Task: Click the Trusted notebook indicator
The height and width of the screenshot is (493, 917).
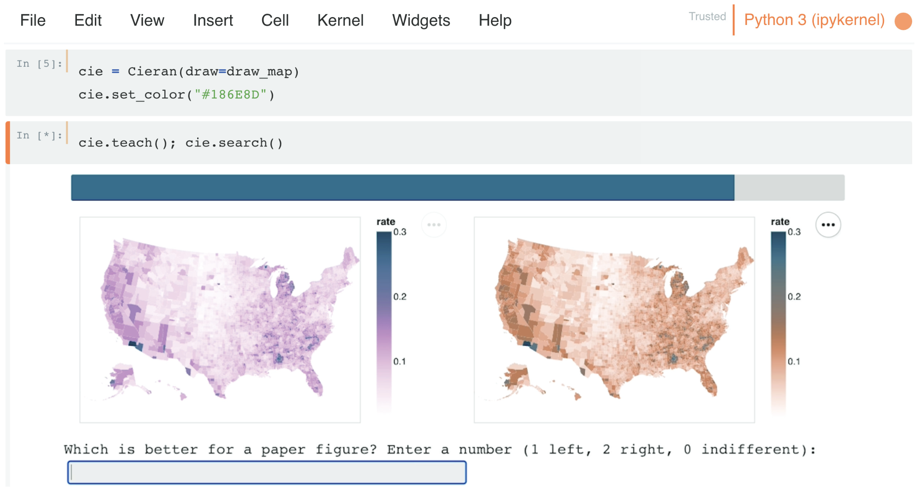Action: [707, 17]
